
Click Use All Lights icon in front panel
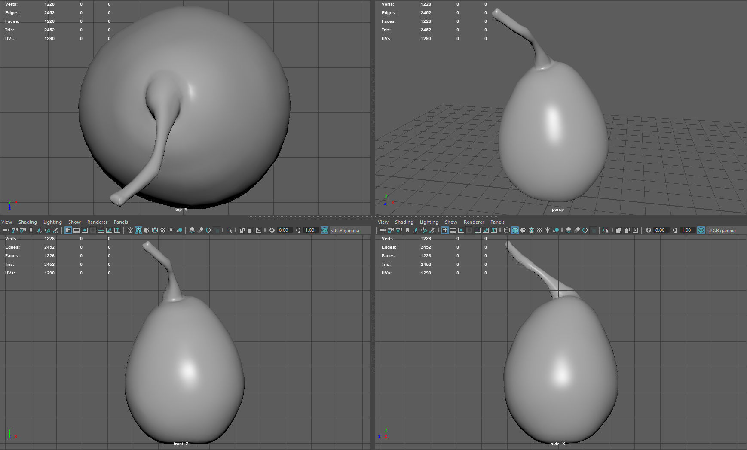171,230
